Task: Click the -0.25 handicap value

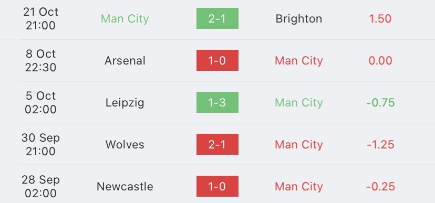Action: (380, 186)
